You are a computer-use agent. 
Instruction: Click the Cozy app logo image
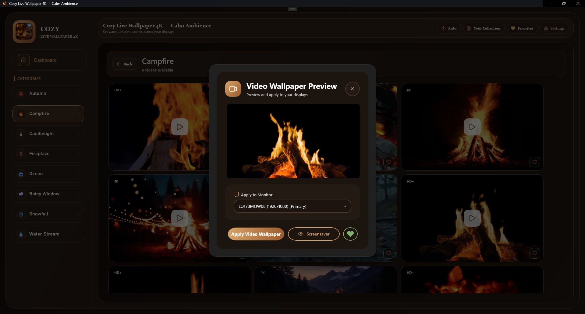pyautogui.click(x=24, y=32)
